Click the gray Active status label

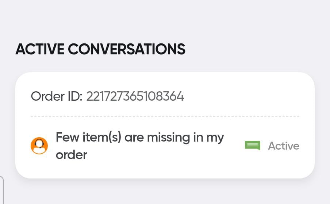pyautogui.click(x=283, y=146)
